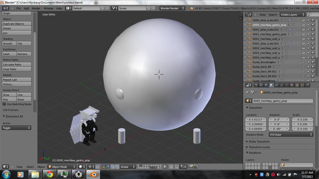Toggle eye visibility for 0004_mechbay_wall_a
Viewport: 319px width, 179px height.
[x=303, y=58]
